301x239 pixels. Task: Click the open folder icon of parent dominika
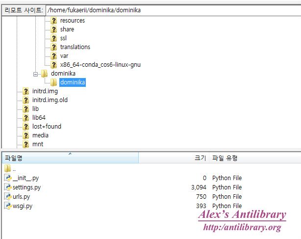pos(44,74)
